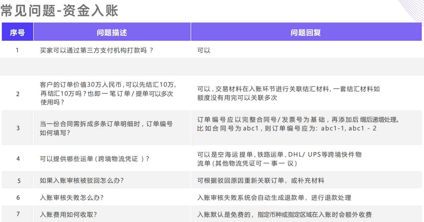Viewport: 424px width, 222px height.
Task: Click answer about 入账默认是免费的
Action: click(284, 215)
